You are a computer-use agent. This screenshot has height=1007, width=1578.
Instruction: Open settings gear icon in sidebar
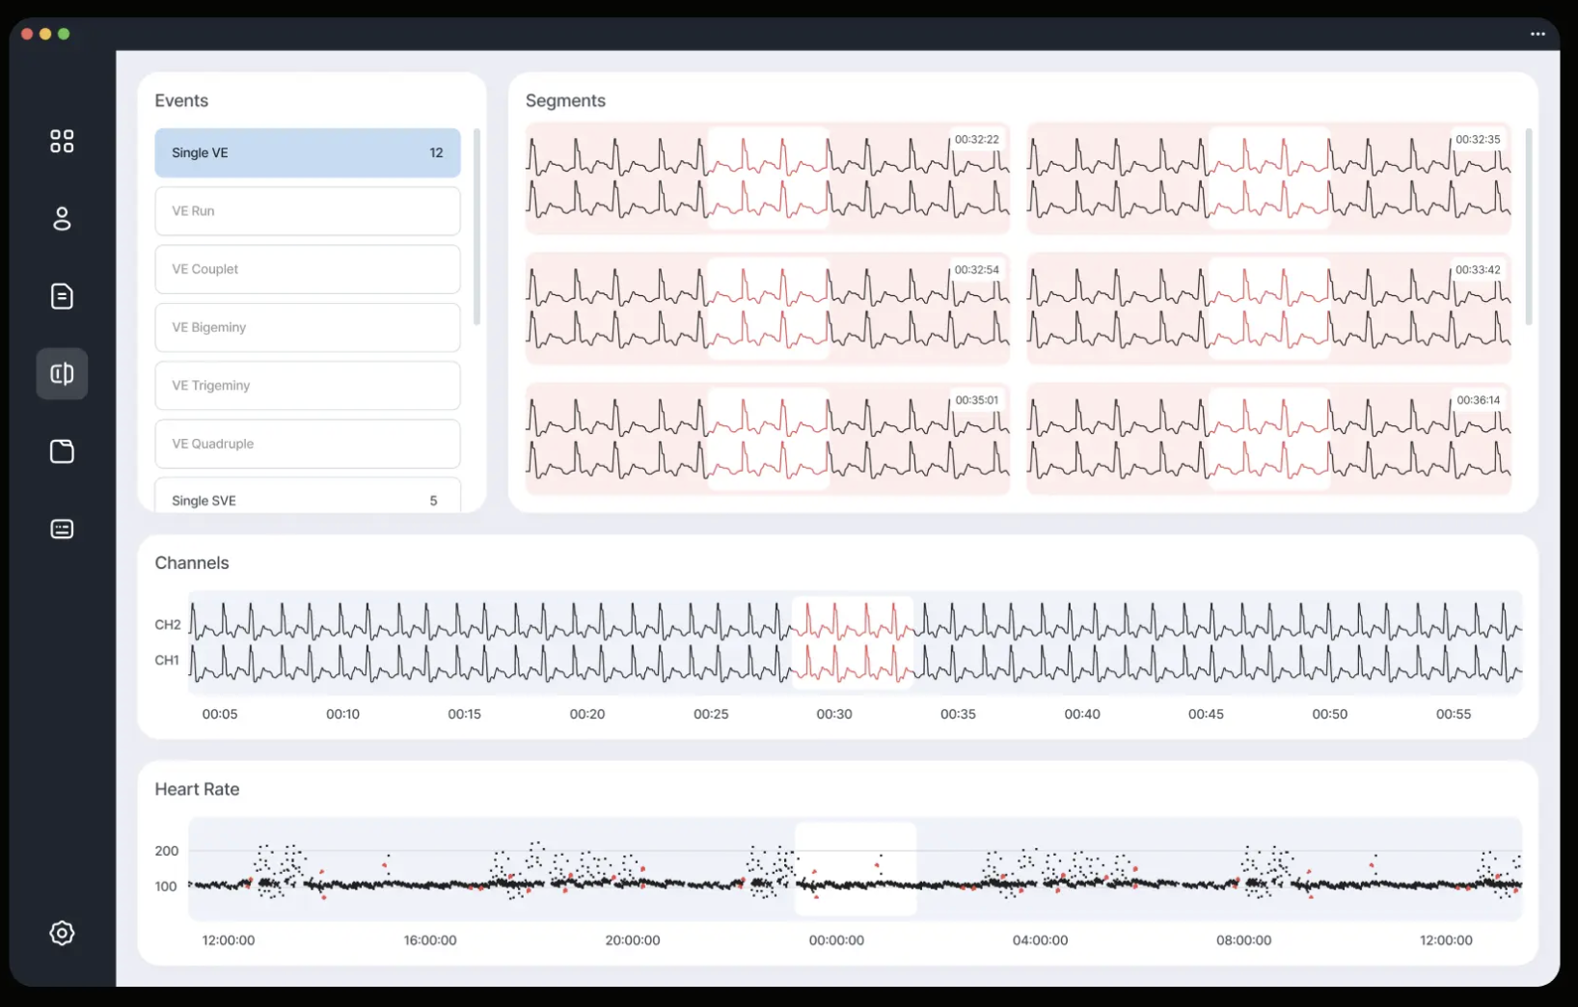tap(62, 933)
